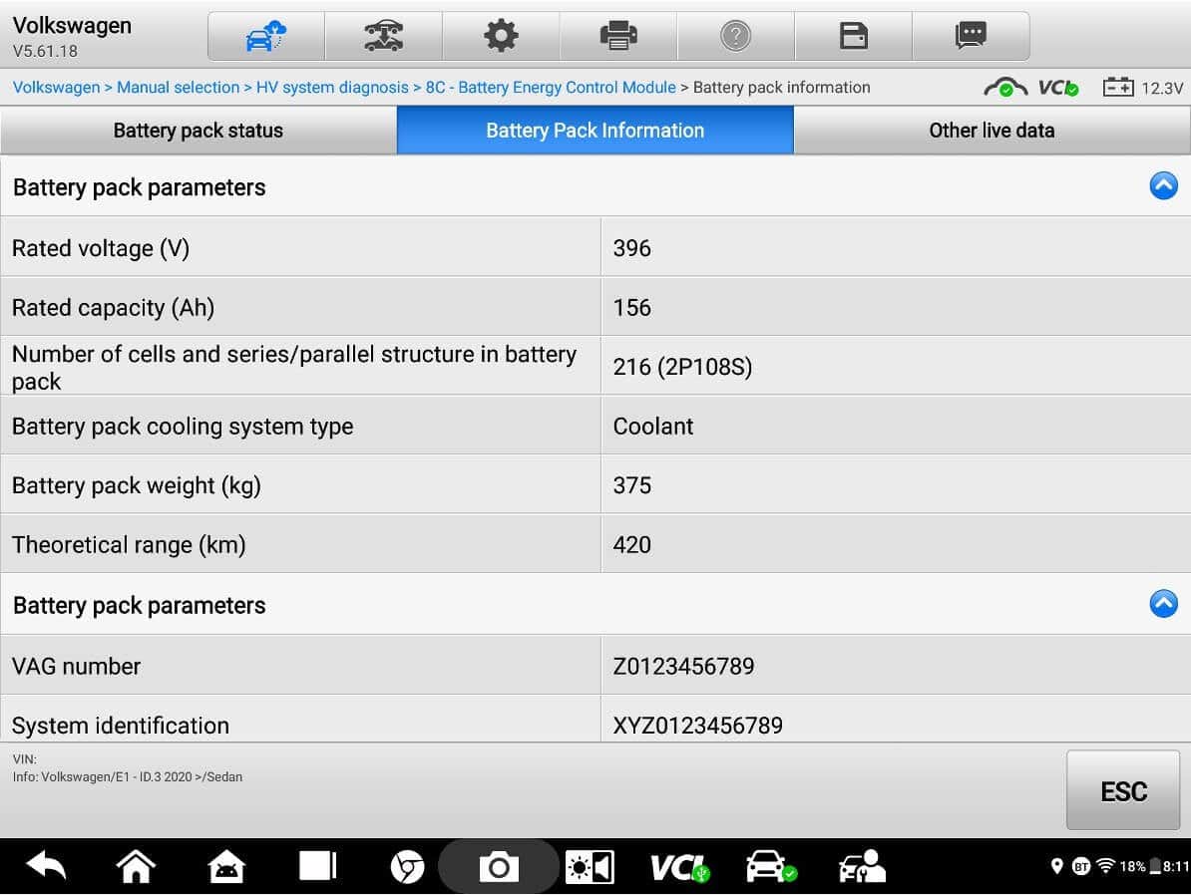Open the message feedback icon

click(971, 37)
